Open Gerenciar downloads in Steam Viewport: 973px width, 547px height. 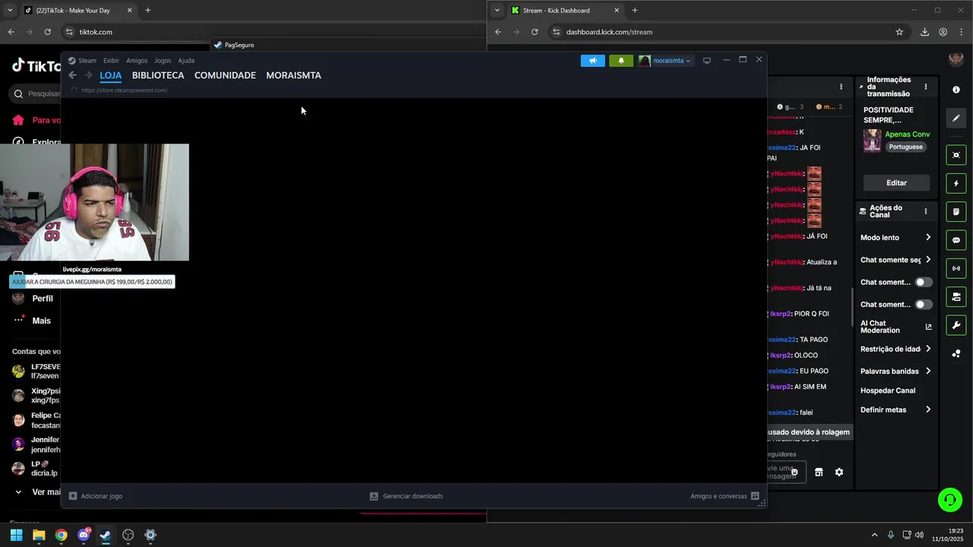pos(406,496)
